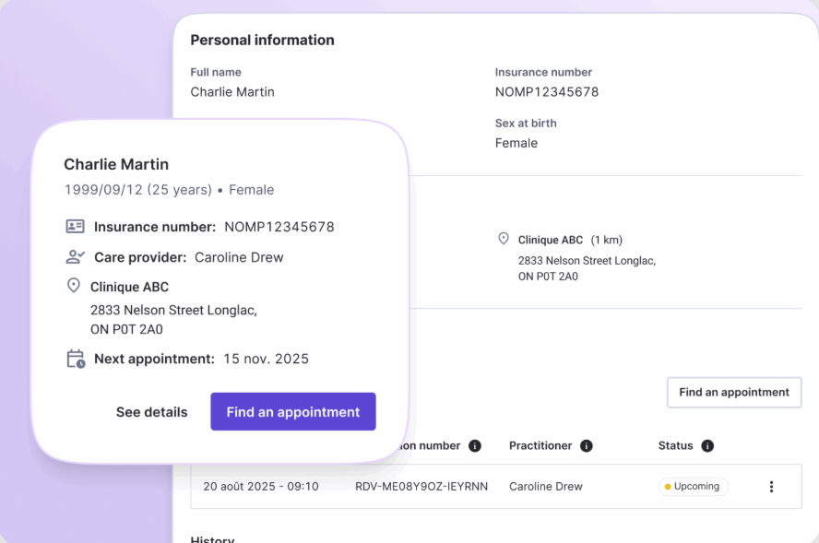This screenshot has height=543, width=819.
Task: Click the Next appointment date 15 nov. 2025
Action: [266, 360]
